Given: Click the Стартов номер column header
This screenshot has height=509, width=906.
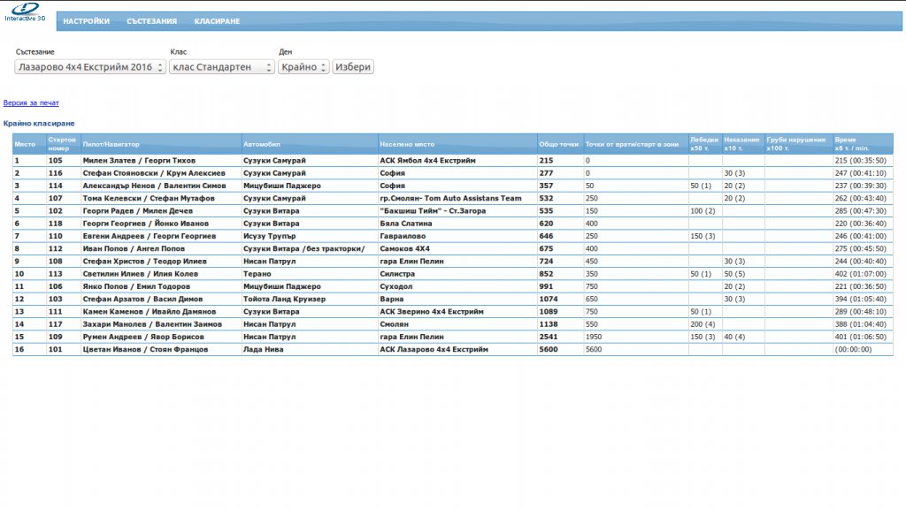Looking at the screenshot, I should click(63, 144).
